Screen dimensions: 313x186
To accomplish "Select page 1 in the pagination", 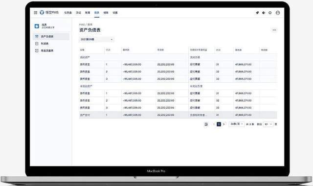I will tap(219, 124).
